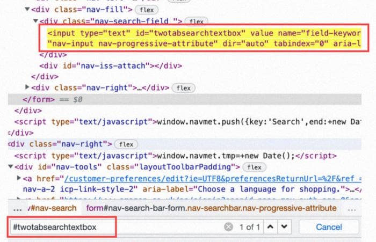Toggle flex badge on highlighted nav-right row
This screenshot has width=376, height=242.
pyautogui.click(x=126, y=144)
